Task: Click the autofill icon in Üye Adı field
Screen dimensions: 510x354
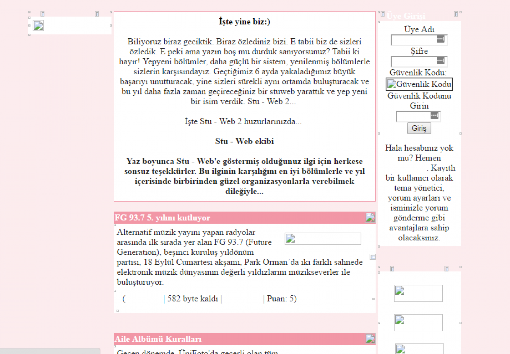Action: [x=440, y=39]
